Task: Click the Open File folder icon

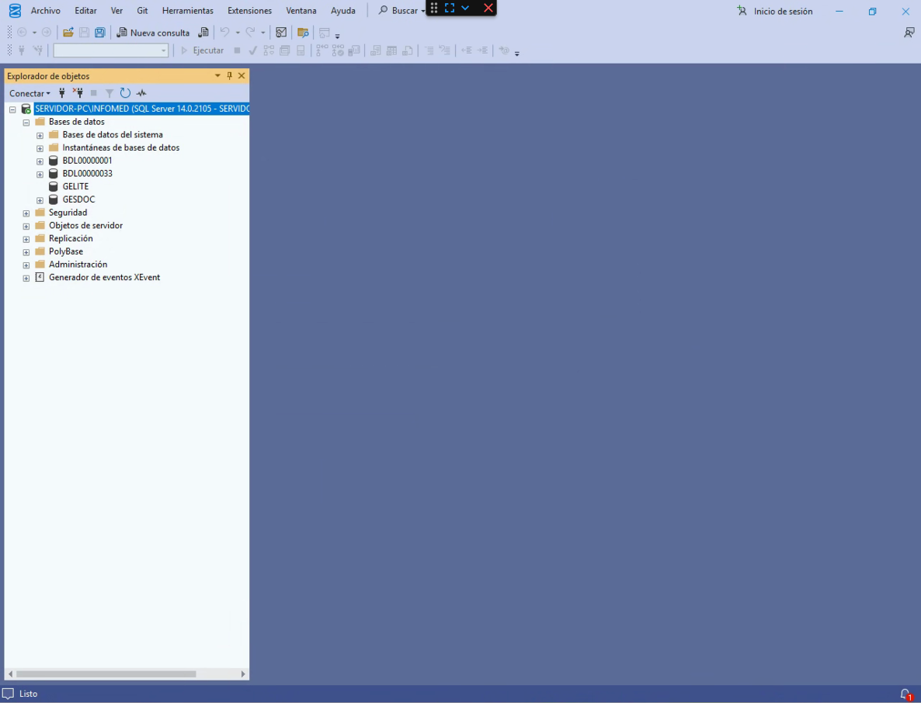Action: (68, 33)
